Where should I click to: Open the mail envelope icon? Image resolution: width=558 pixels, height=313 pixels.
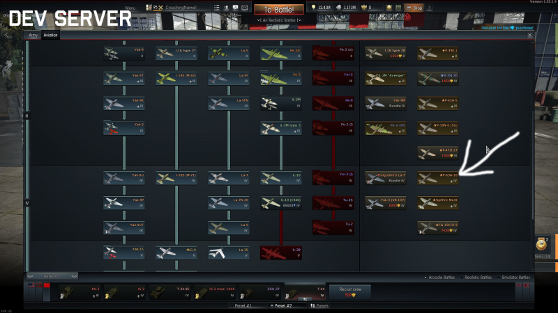(x=245, y=8)
